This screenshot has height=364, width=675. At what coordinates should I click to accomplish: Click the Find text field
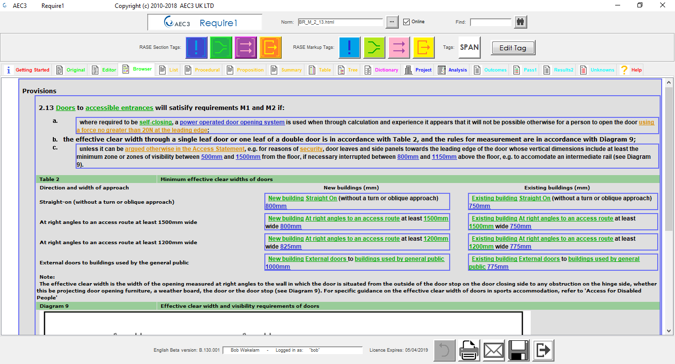[491, 22]
